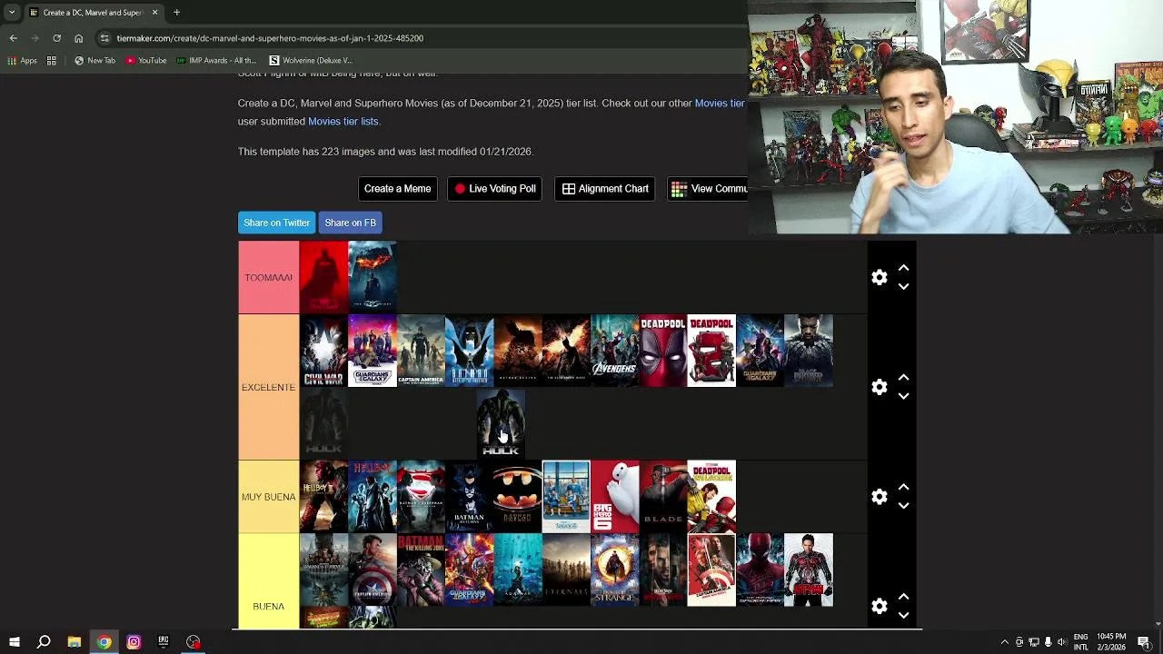
Task: Open settings gear for EXCELENTE tier row
Action: [879, 387]
